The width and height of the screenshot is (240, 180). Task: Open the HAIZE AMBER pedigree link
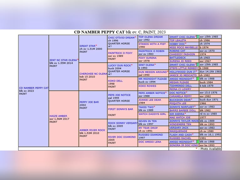58,116
